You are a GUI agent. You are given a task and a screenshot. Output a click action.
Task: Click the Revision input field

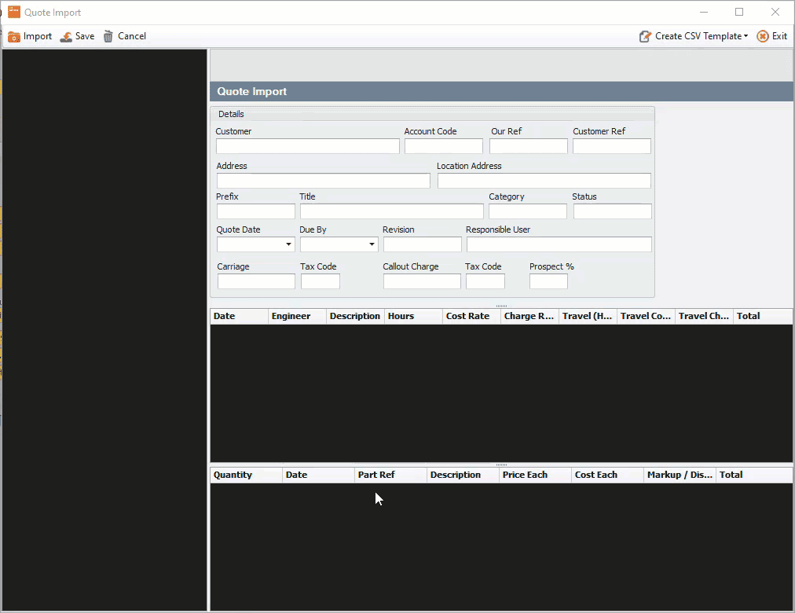point(423,244)
